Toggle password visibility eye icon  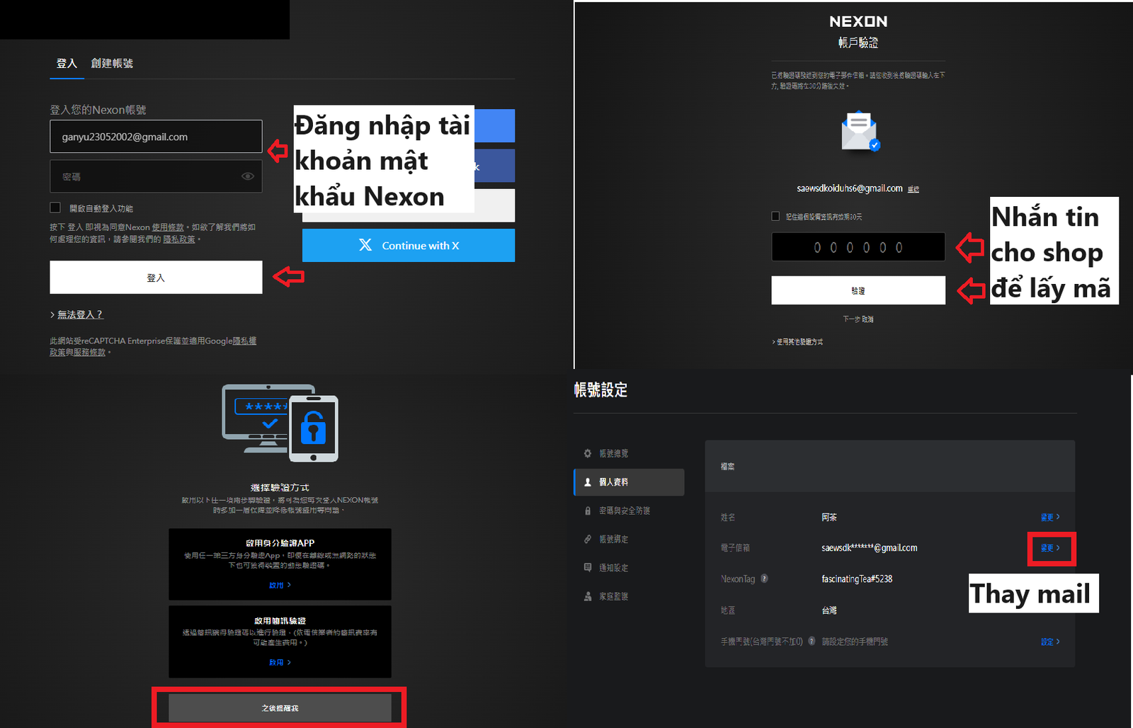coord(248,176)
